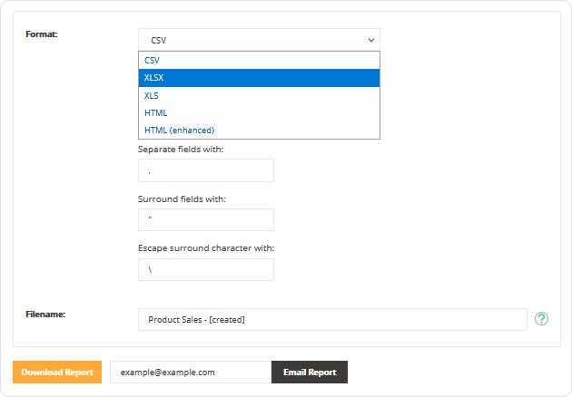Click the Escape surround character input
Viewport: 572px width, 397px height.
[205, 269]
